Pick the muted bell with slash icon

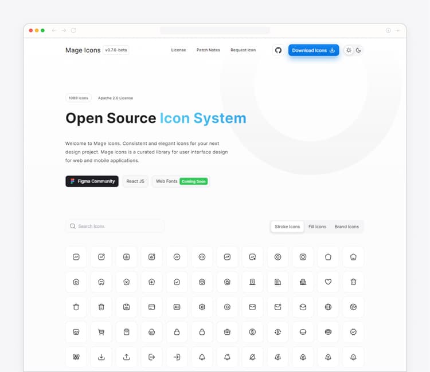(x=252, y=357)
